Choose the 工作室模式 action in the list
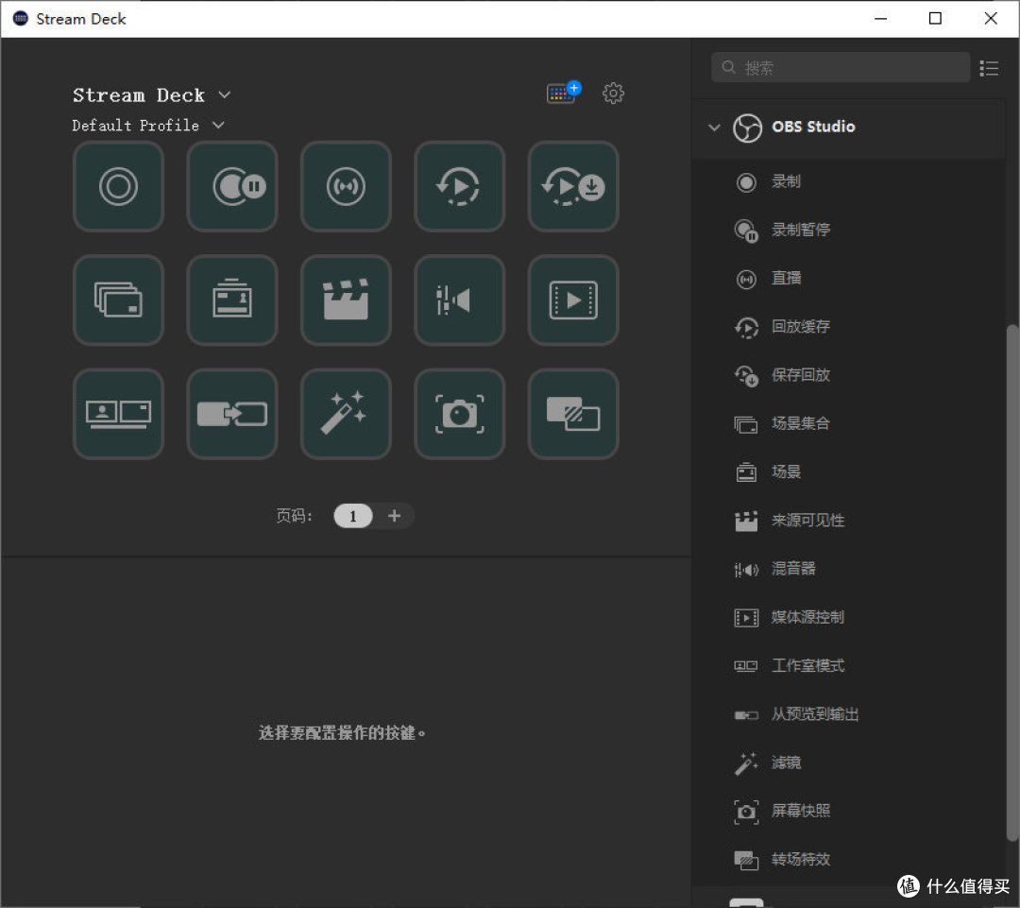The width and height of the screenshot is (1020, 908). coord(848,666)
